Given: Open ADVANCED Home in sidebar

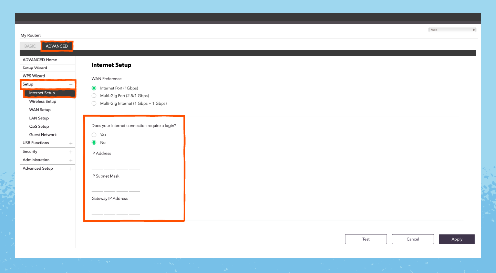Looking at the screenshot, I should tap(40, 60).
